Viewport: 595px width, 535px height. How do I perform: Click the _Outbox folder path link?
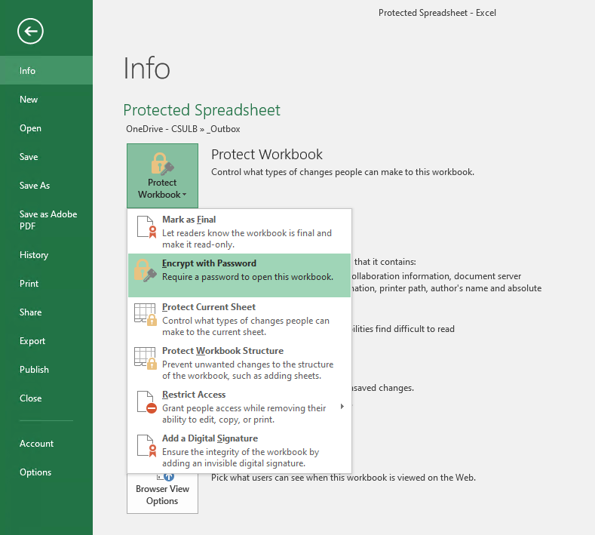click(223, 129)
